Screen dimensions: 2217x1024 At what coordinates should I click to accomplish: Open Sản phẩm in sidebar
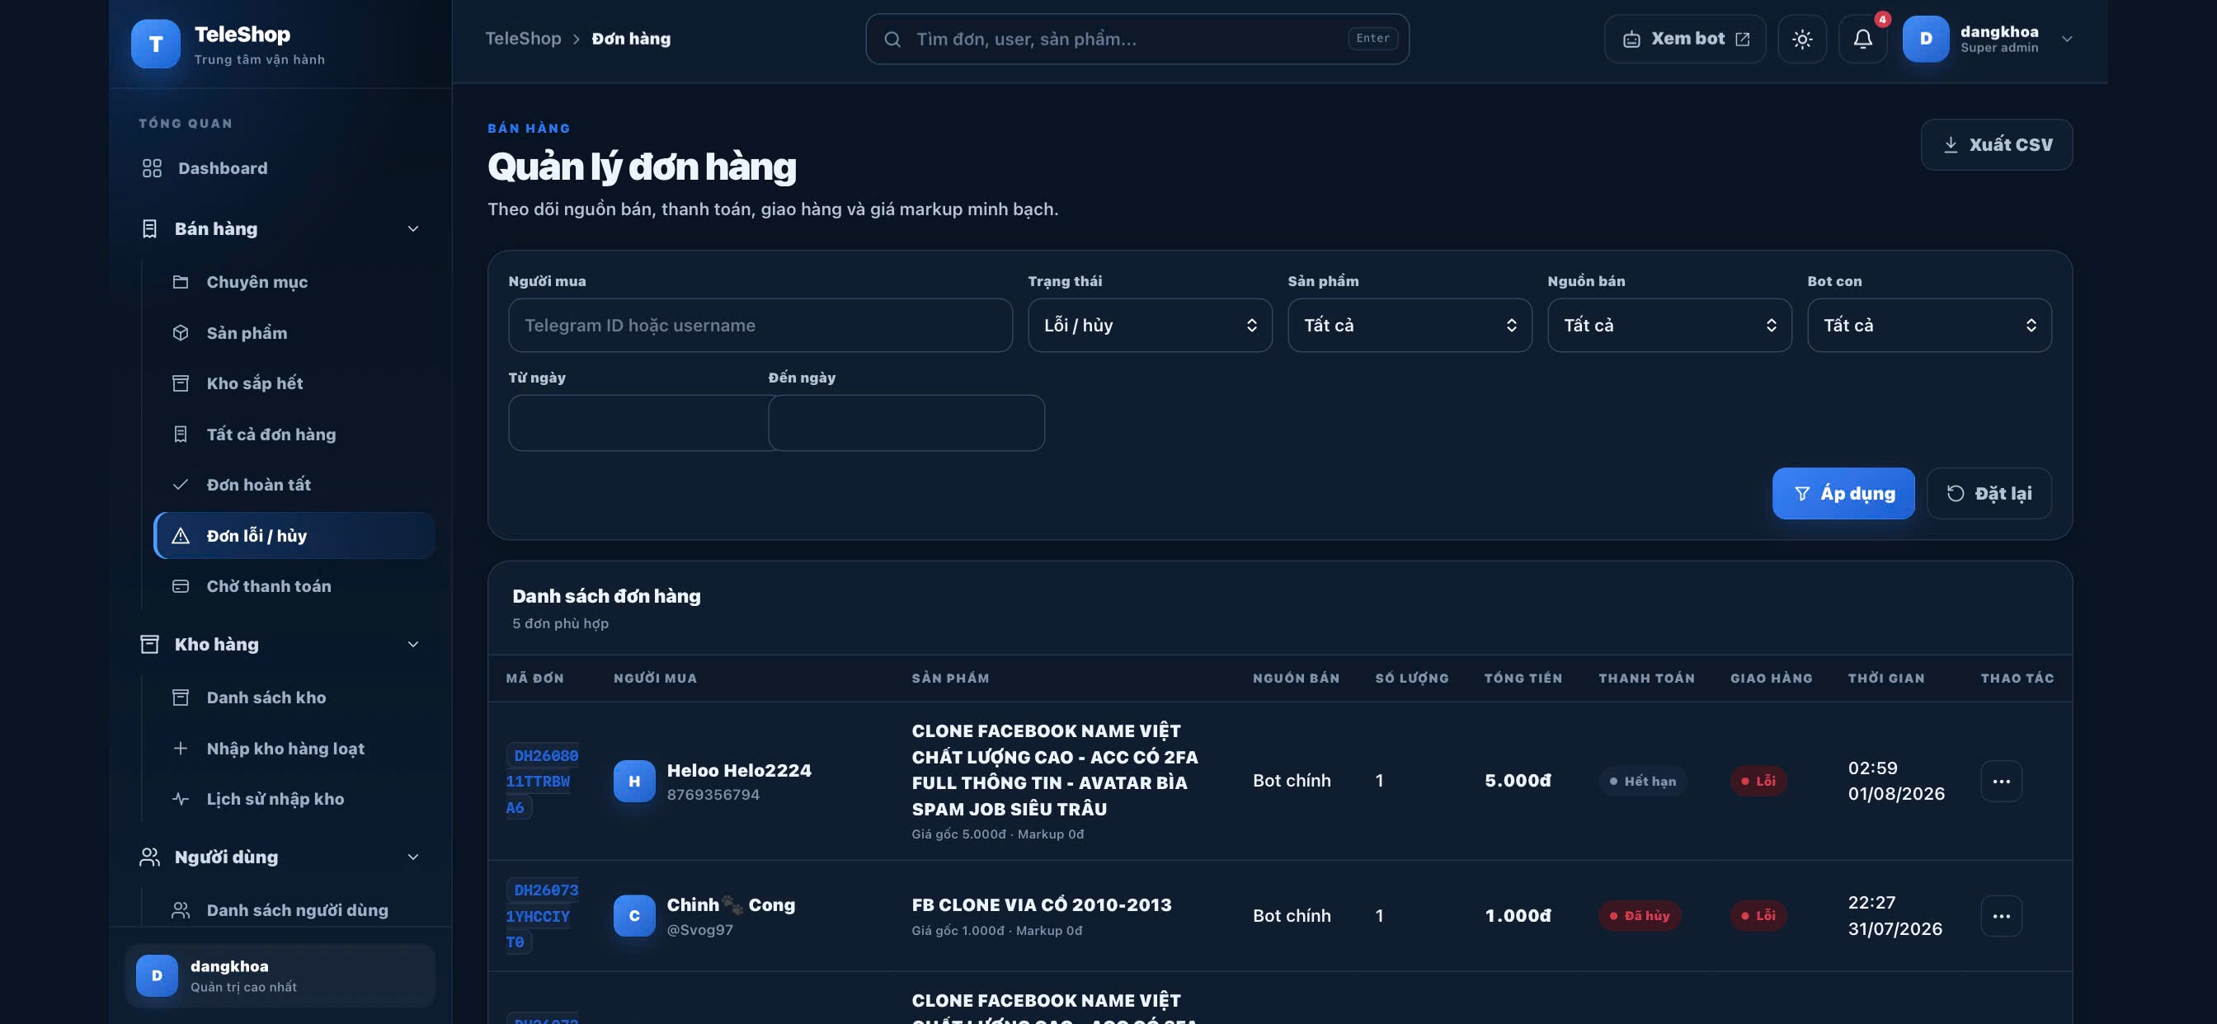point(294,333)
